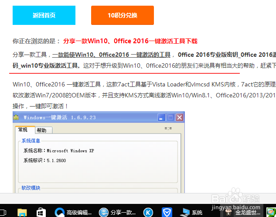Open the blue K app on taskbar
This screenshot has height=217, width=276.
pyautogui.click(x=148, y=213)
